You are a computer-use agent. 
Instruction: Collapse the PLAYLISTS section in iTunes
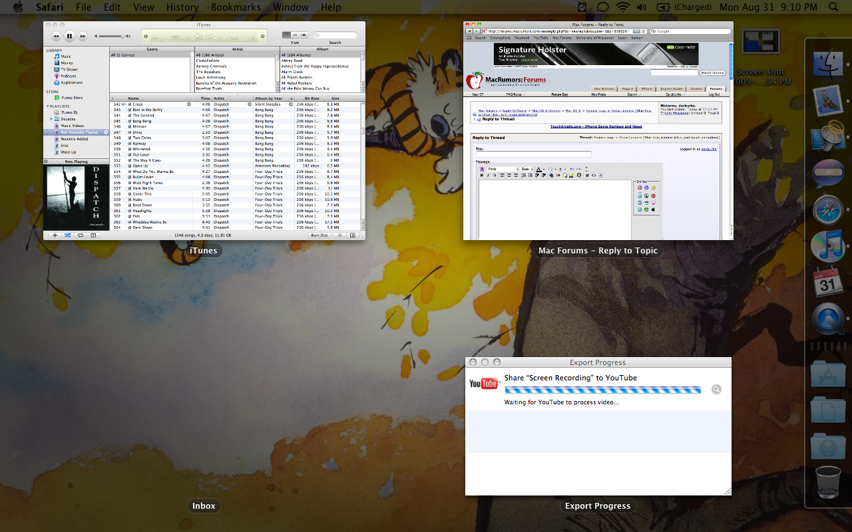click(x=48, y=106)
